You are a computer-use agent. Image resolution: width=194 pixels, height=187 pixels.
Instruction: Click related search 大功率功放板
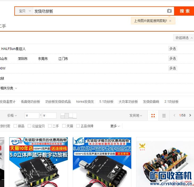click(x=128, y=102)
